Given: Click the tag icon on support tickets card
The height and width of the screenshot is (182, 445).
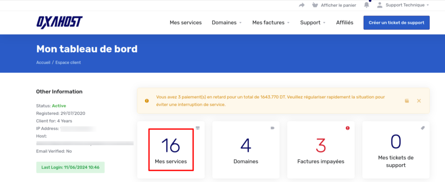Looking at the screenshot, I should tap(422, 128).
